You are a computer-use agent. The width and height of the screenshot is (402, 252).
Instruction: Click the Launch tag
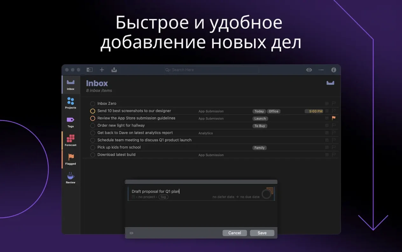[260, 119]
